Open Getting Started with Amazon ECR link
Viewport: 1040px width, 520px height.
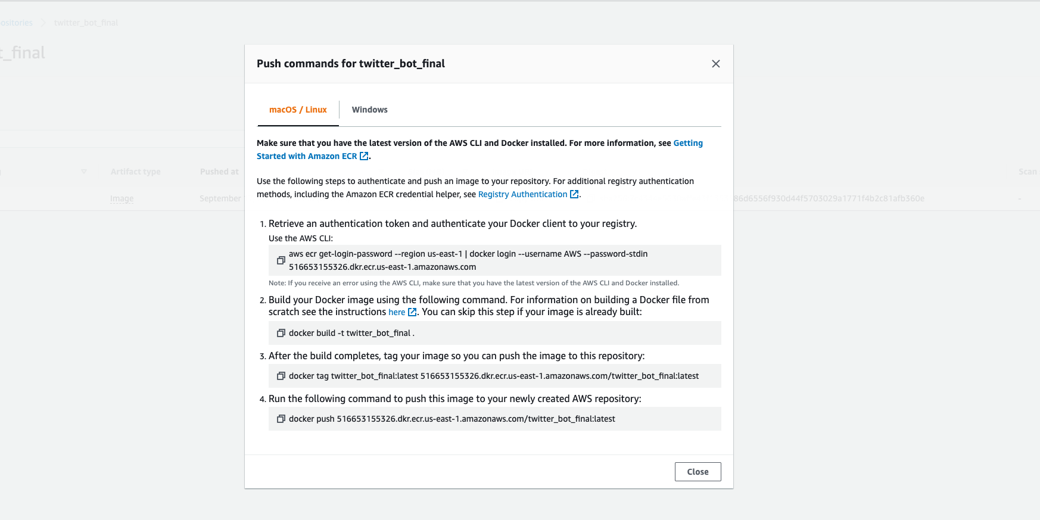[688, 143]
